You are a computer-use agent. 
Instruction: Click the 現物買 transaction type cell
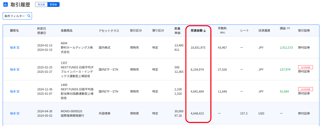134,113
